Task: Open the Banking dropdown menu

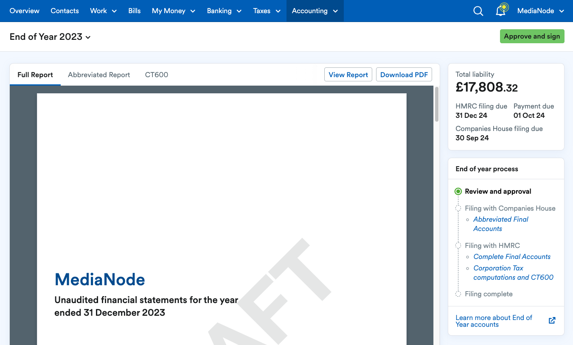Action: click(224, 11)
